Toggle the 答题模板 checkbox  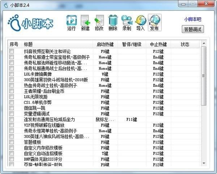point(12,142)
